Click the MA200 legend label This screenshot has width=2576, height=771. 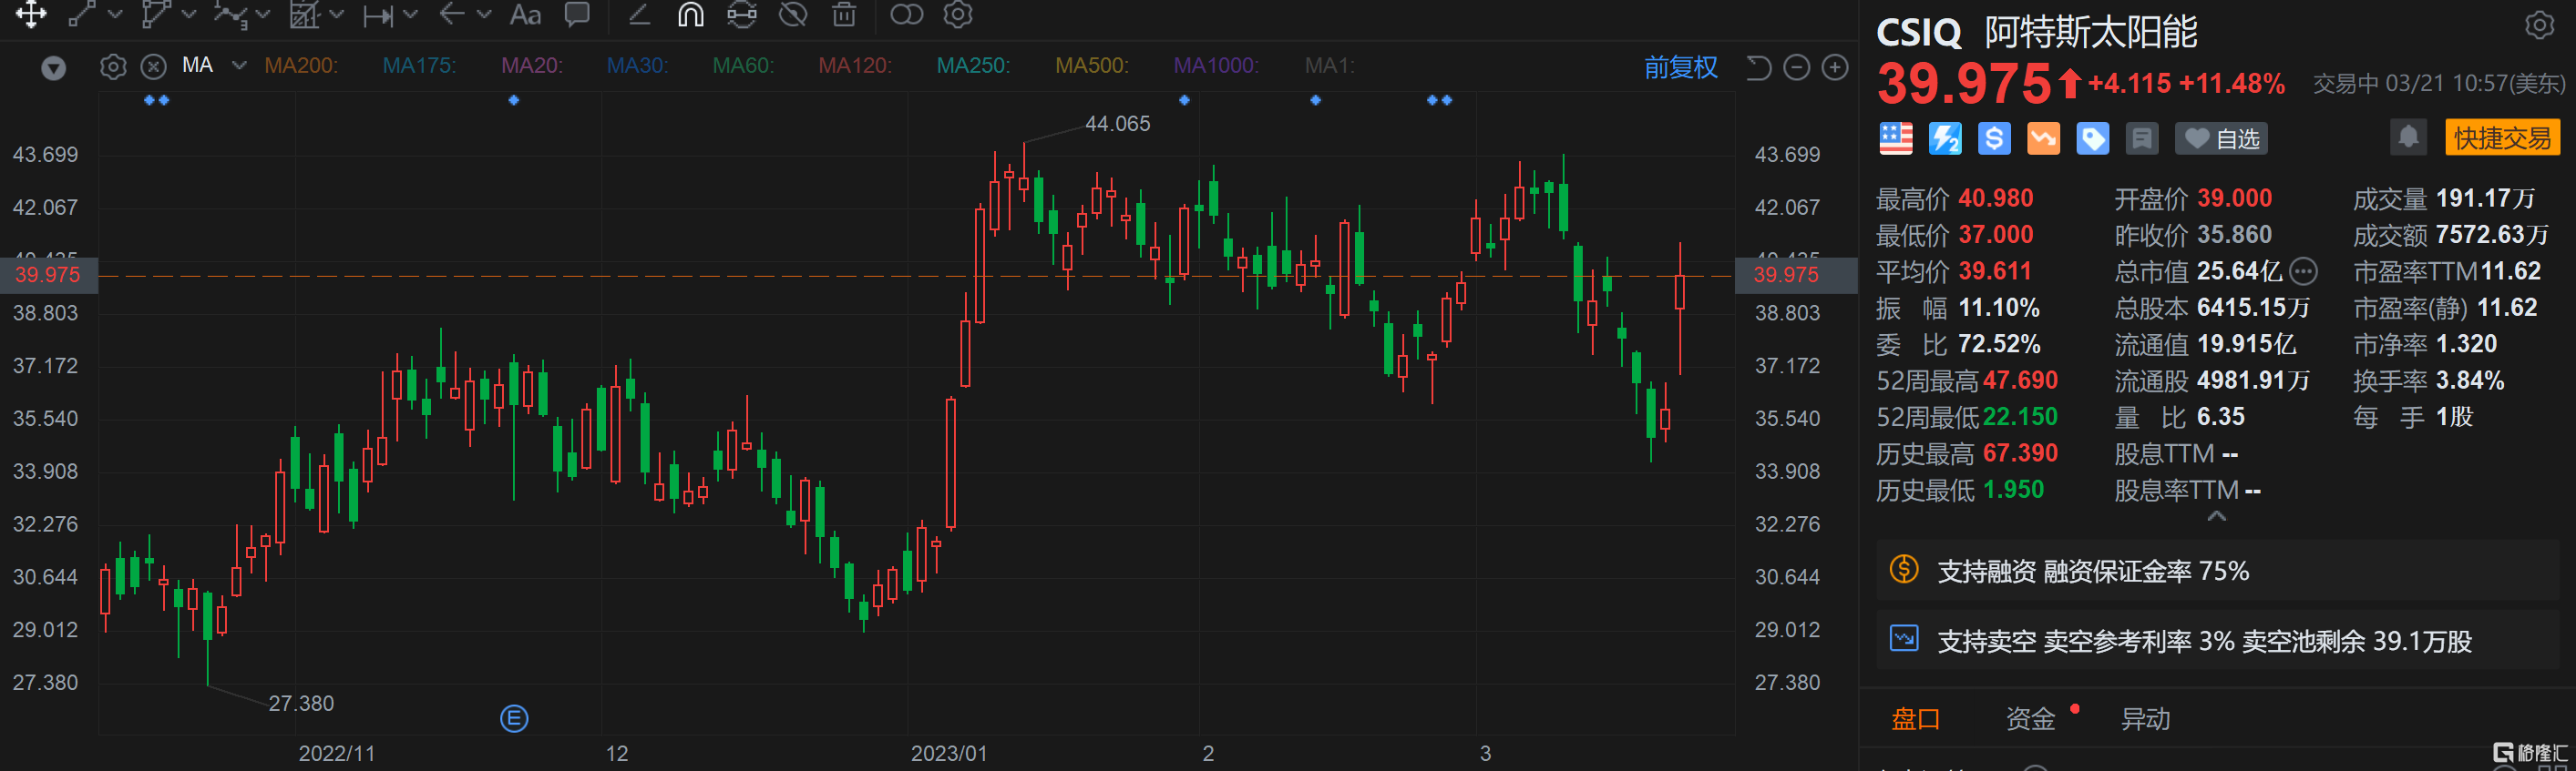(301, 66)
